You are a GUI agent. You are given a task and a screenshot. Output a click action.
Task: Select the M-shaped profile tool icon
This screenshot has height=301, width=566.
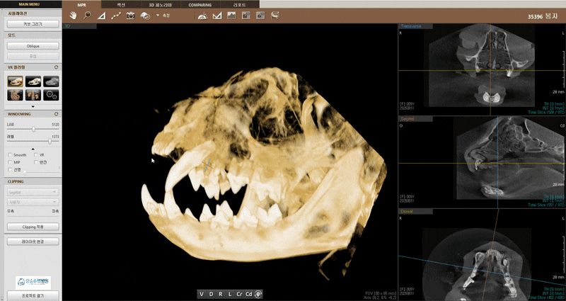click(x=217, y=16)
